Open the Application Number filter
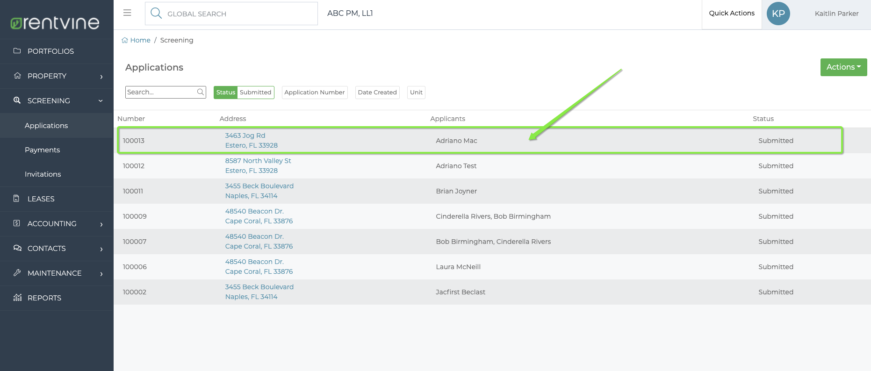This screenshot has height=371, width=871. click(315, 93)
